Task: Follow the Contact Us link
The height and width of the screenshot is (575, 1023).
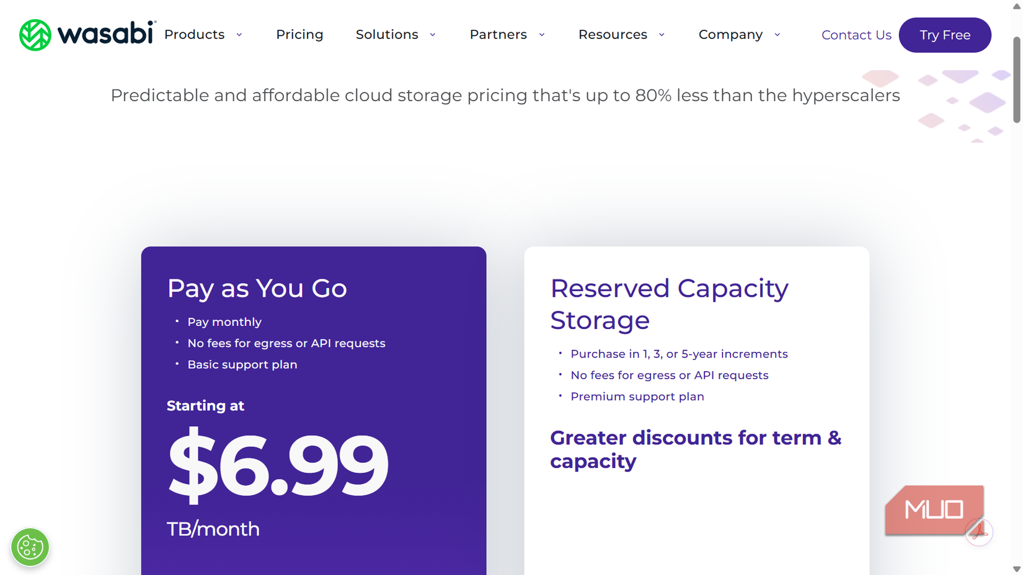Action: (856, 35)
